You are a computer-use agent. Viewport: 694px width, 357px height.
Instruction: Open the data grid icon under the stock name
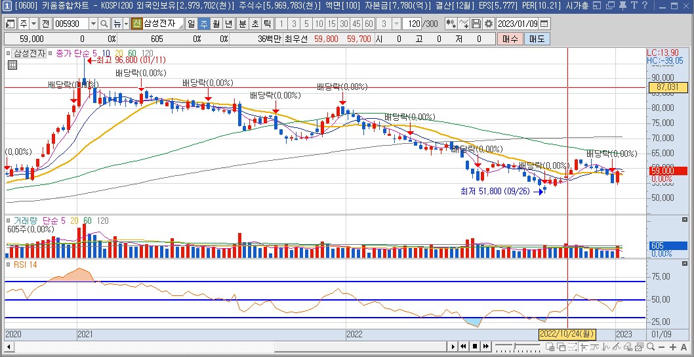12,65
